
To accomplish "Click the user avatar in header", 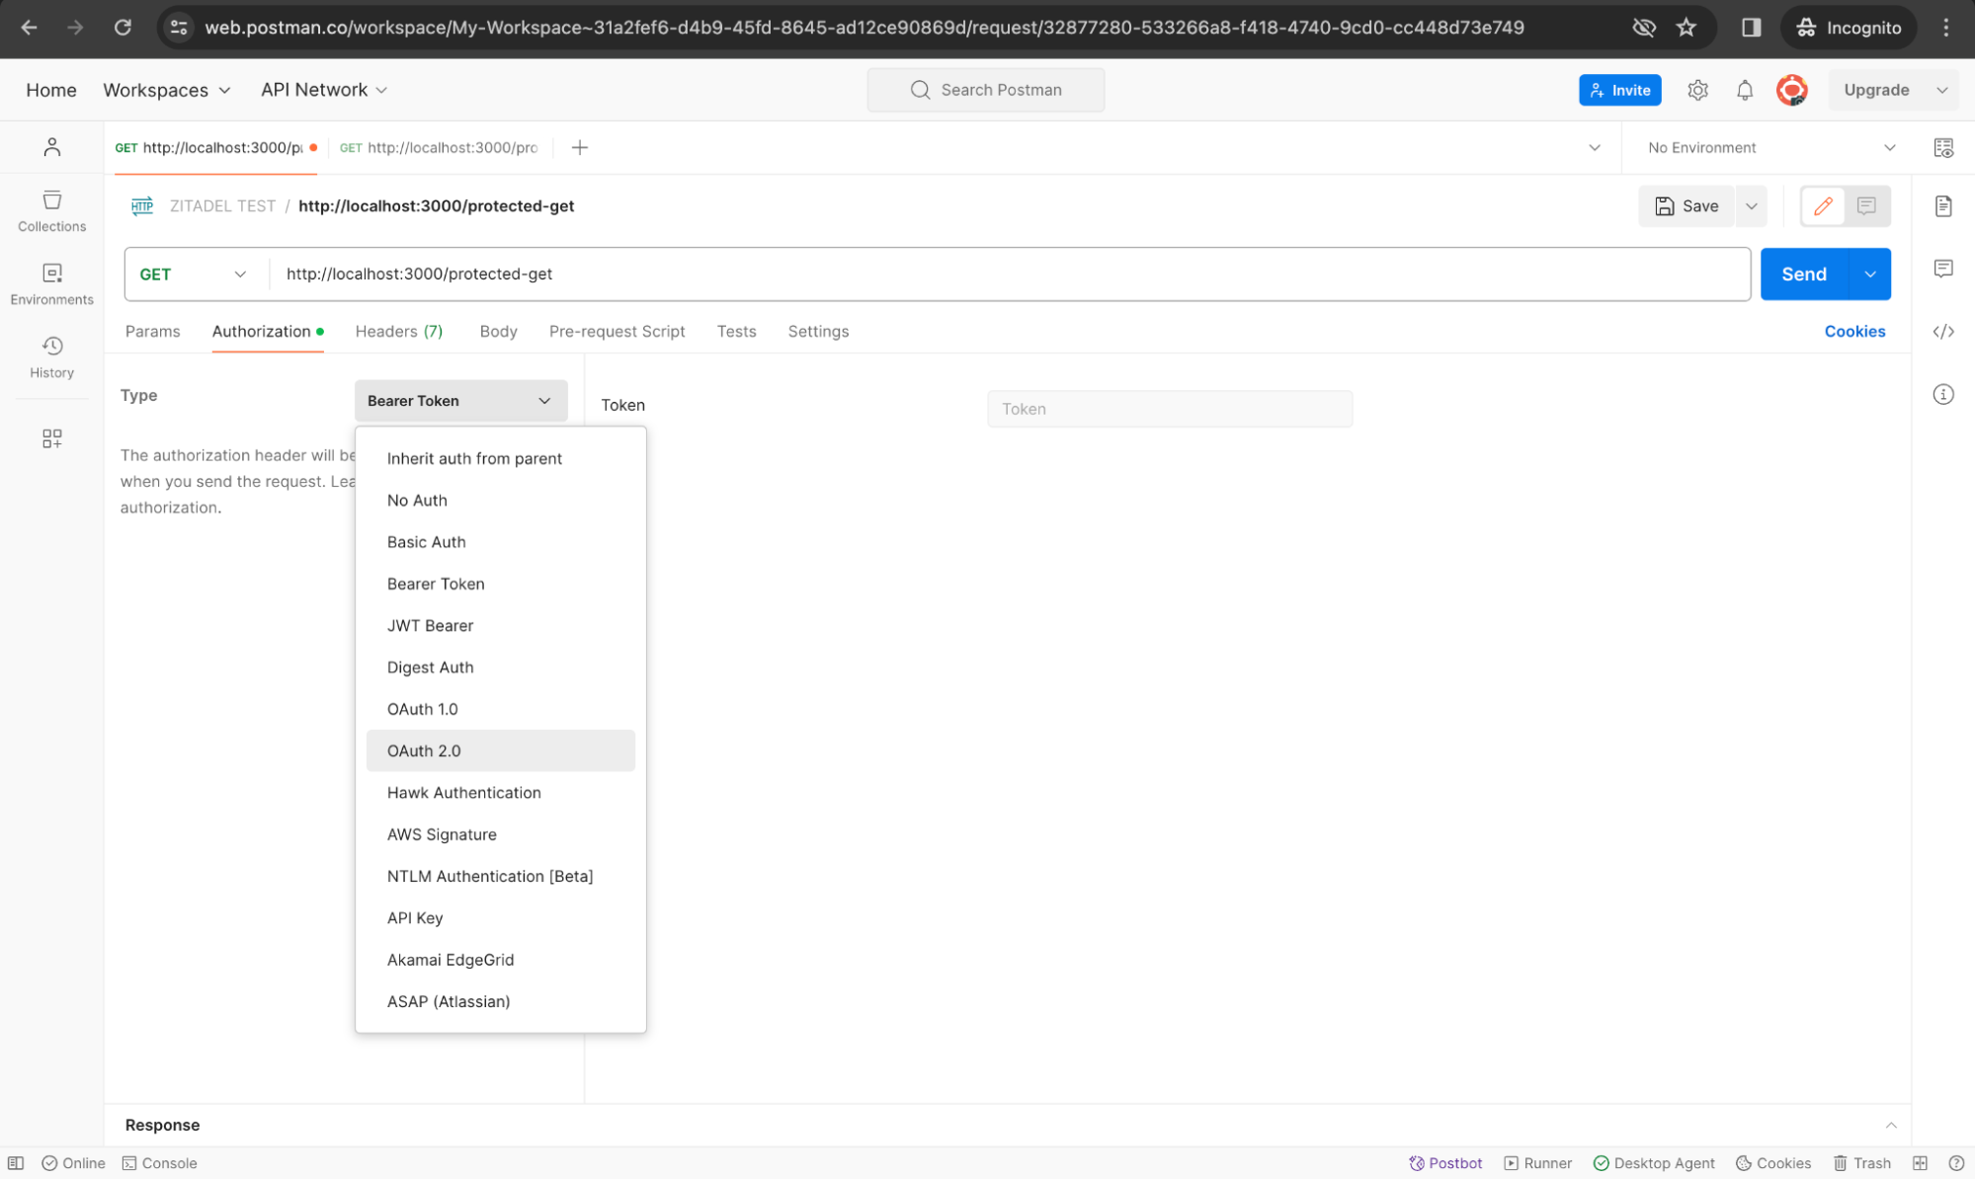I will tap(1791, 90).
